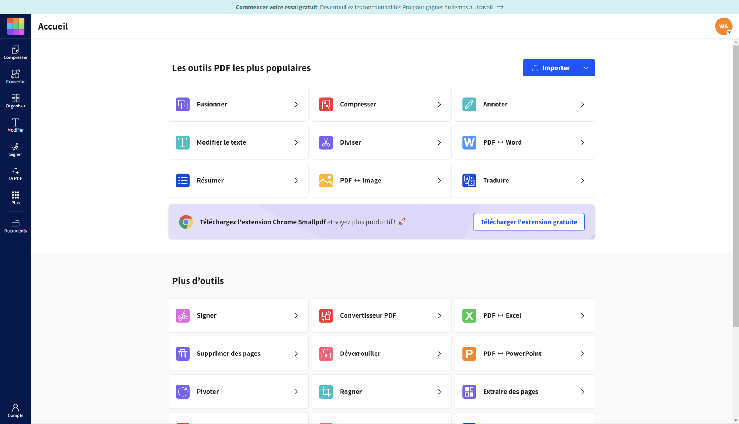Screen dimensions: 739x424
Task: Select the Signer sidebar icon
Action: [x=16, y=149]
